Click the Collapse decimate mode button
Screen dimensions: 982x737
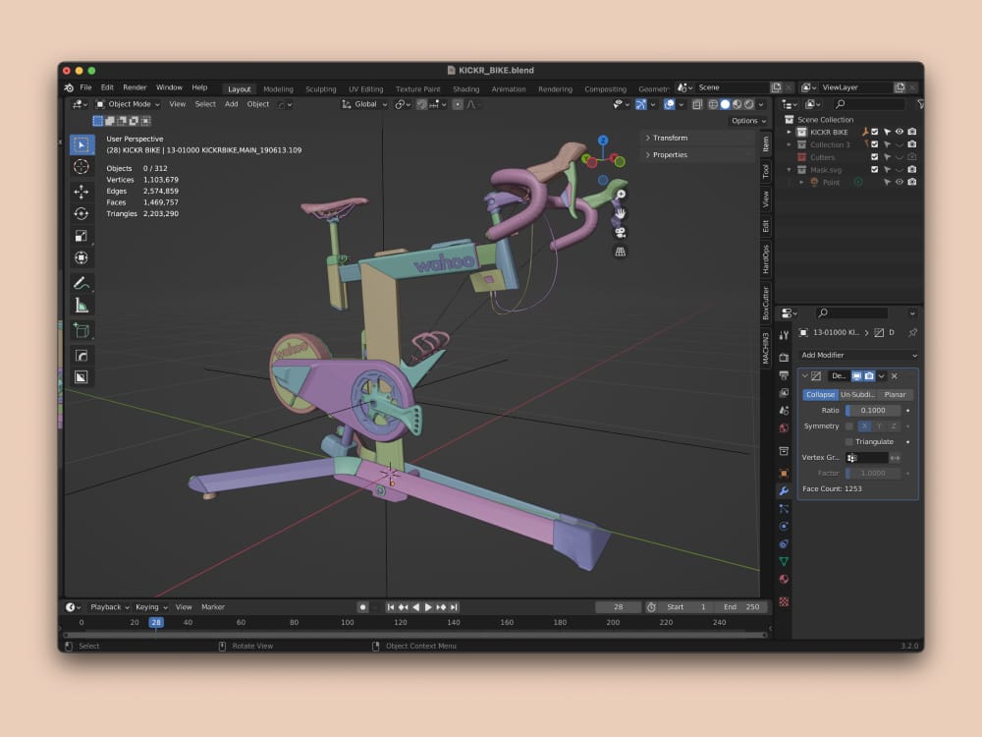820,395
